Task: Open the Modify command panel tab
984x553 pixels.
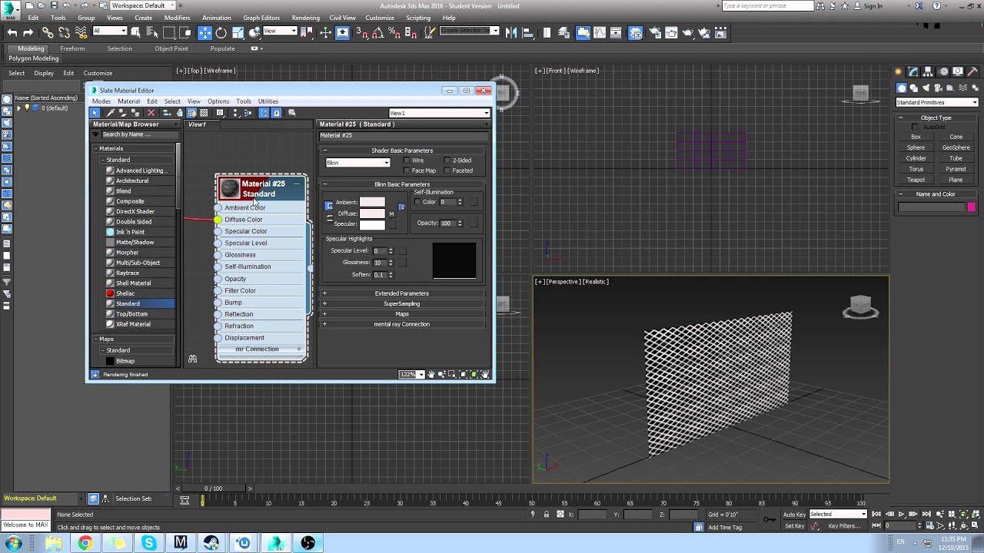Action: pos(914,71)
